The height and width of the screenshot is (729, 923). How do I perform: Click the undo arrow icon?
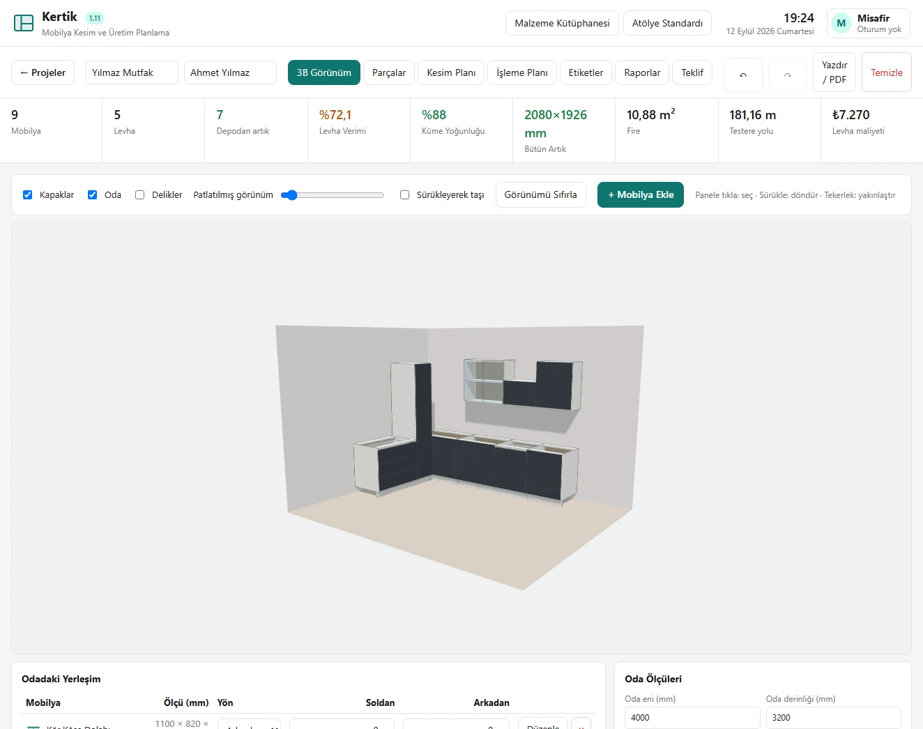tap(743, 75)
